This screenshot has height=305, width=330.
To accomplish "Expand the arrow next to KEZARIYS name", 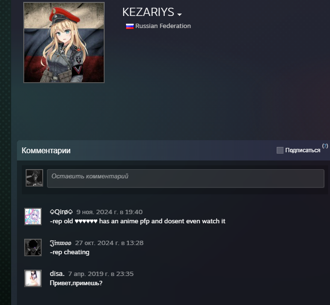I will [179, 15].
